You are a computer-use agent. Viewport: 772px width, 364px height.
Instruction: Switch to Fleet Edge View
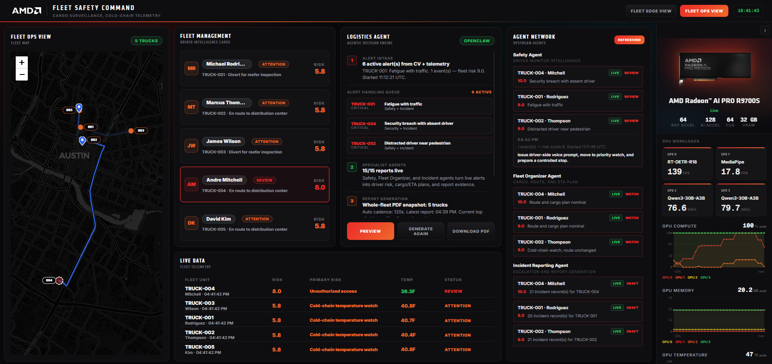(651, 11)
